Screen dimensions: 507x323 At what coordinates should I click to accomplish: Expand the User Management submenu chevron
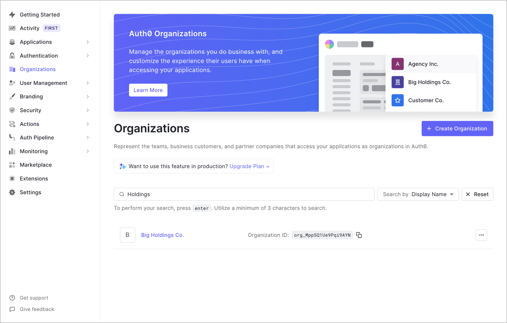click(88, 83)
